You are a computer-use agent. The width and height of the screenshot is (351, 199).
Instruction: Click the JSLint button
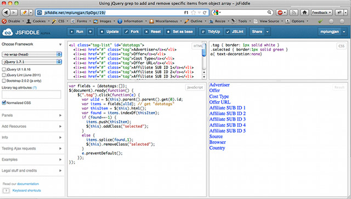coord(235,32)
